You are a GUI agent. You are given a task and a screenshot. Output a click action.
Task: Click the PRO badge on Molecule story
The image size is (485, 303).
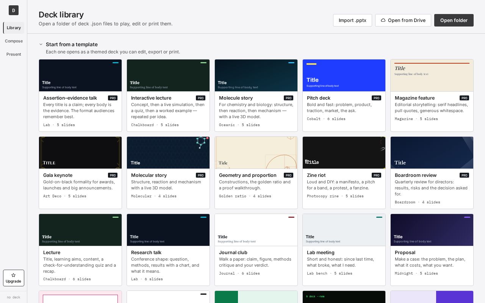(288, 98)
